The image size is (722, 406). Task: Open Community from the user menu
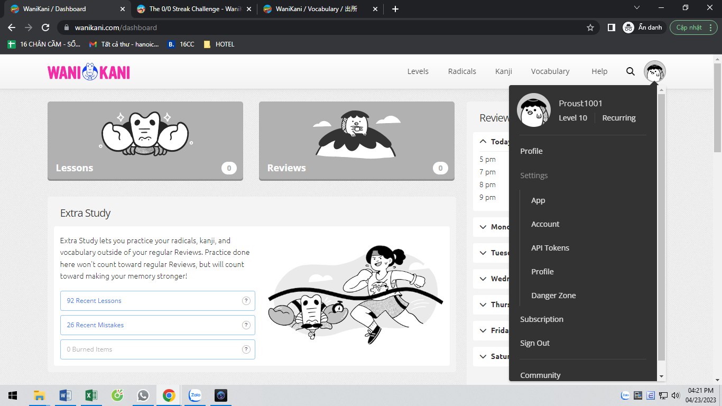(x=540, y=375)
